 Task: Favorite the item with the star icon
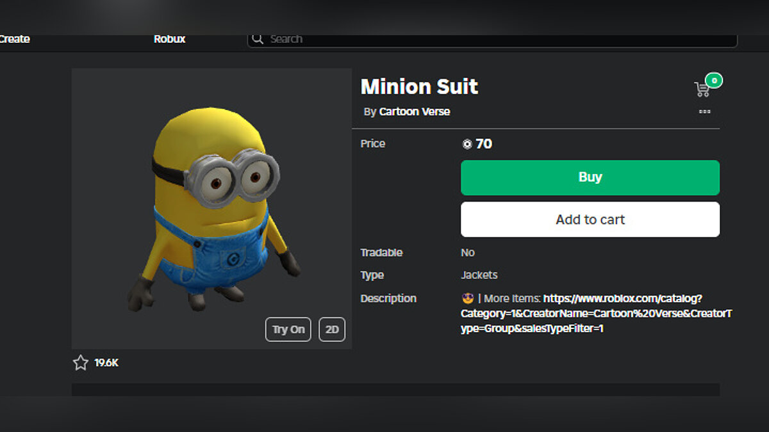[81, 363]
